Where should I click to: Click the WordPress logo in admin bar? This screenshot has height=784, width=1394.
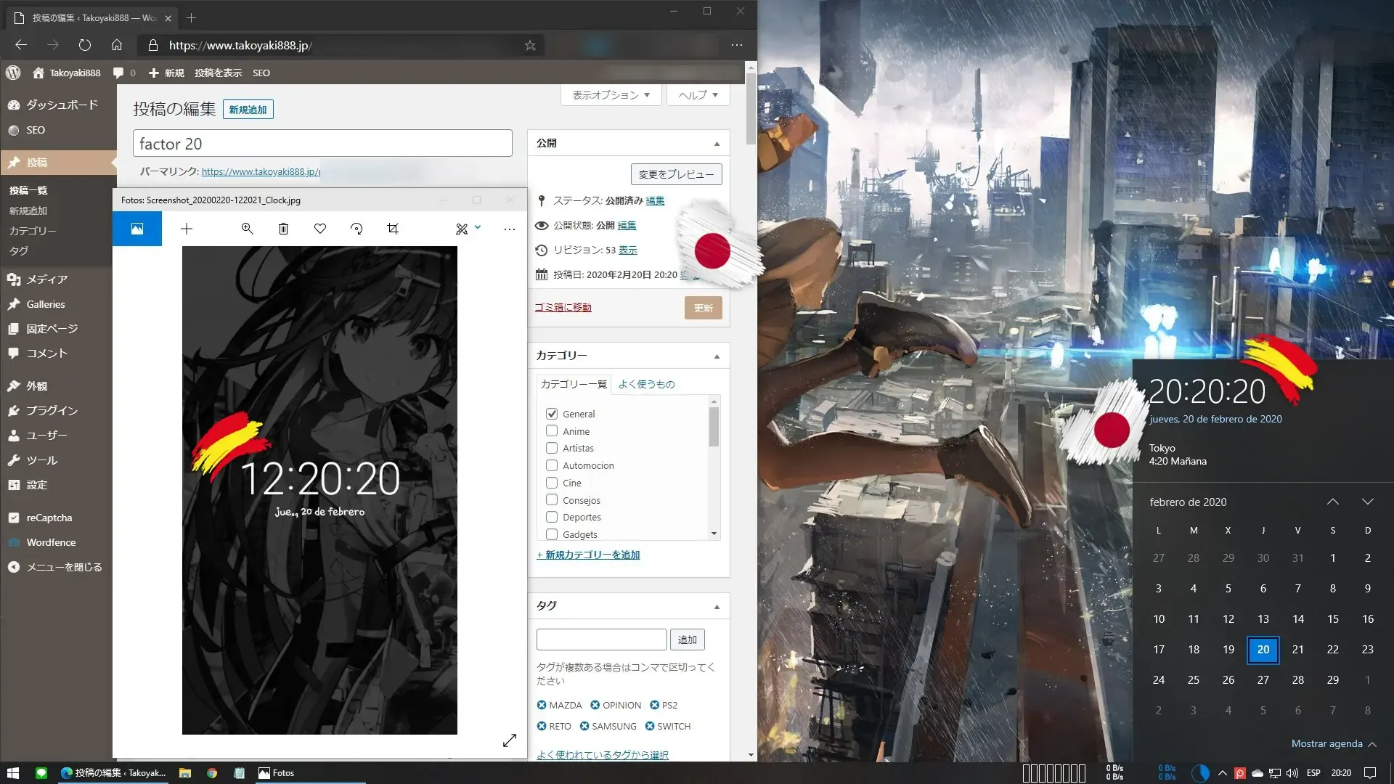click(x=13, y=73)
